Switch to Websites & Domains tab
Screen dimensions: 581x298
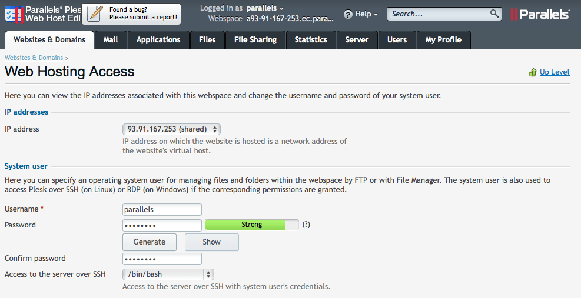[49, 39]
